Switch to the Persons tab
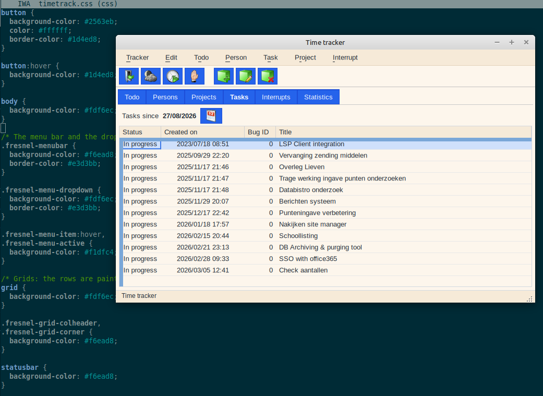This screenshot has height=396, width=543. coord(165,97)
